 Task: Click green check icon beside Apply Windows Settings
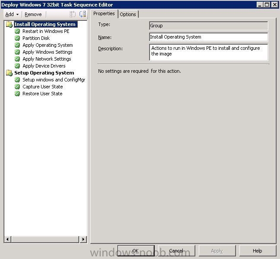17,52
